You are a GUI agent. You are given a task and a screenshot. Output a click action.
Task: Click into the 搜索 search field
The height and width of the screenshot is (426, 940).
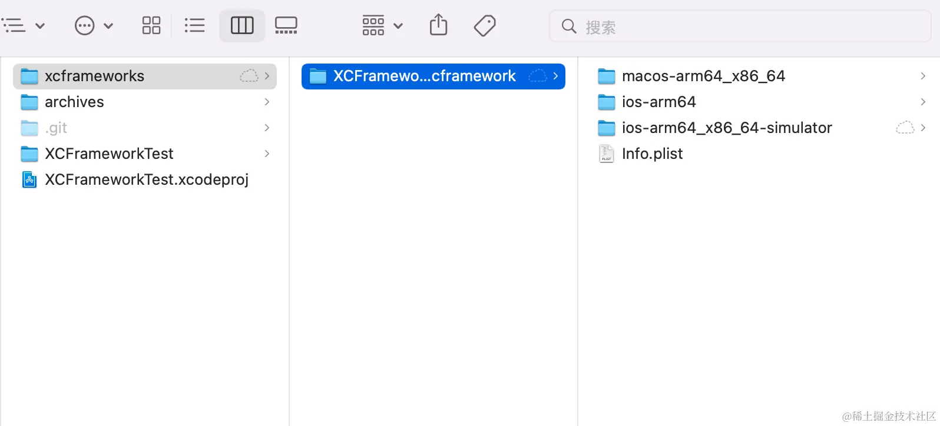[x=740, y=26]
